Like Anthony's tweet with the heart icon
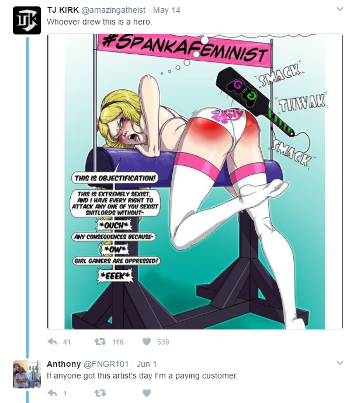The height and width of the screenshot is (403, 350). pyautogui.click(x=147, y=393)
